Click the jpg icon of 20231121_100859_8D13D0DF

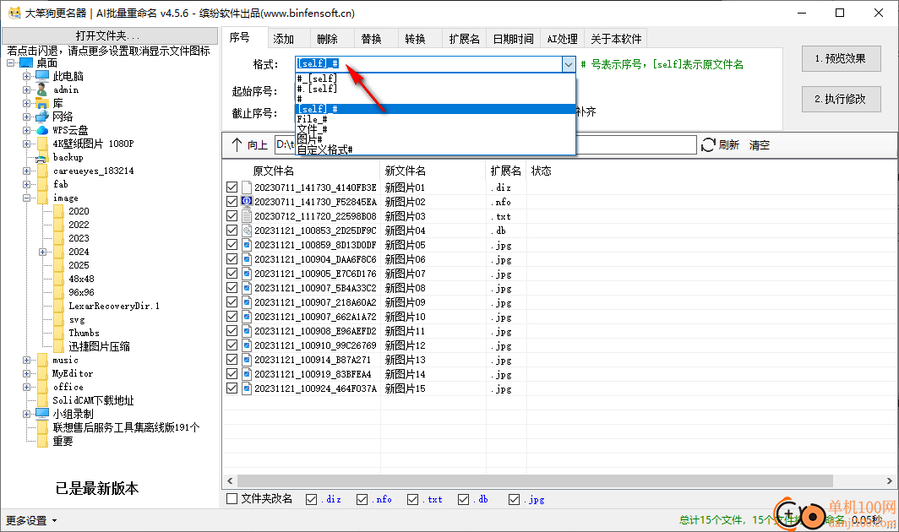[247, 245]
